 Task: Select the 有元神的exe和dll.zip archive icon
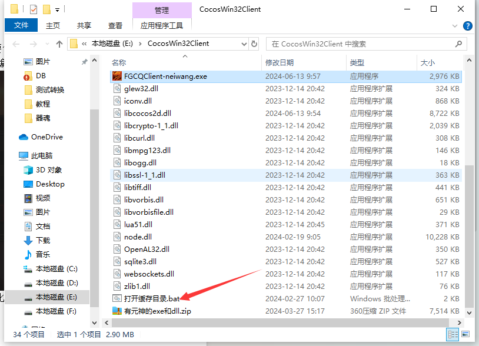click(x=117, y=311)
